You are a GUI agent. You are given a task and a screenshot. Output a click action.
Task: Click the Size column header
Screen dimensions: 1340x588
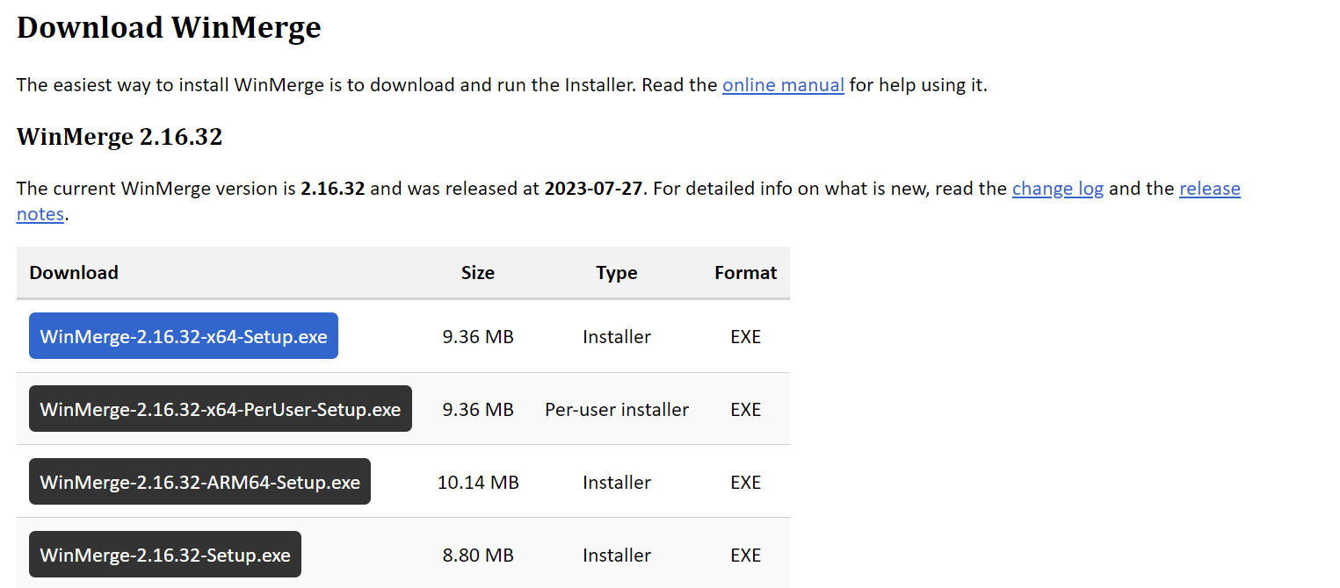tap(478, 273)
